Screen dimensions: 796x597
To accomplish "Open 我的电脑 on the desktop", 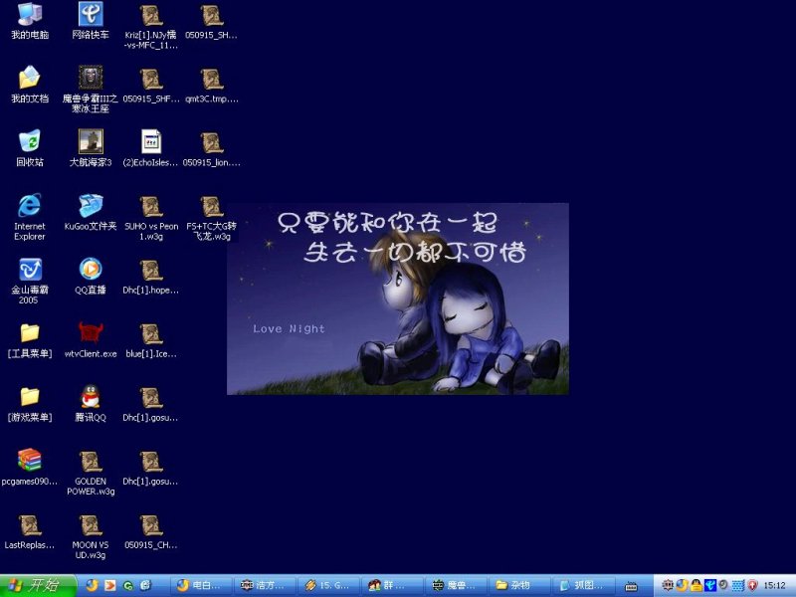I will 28,15.
